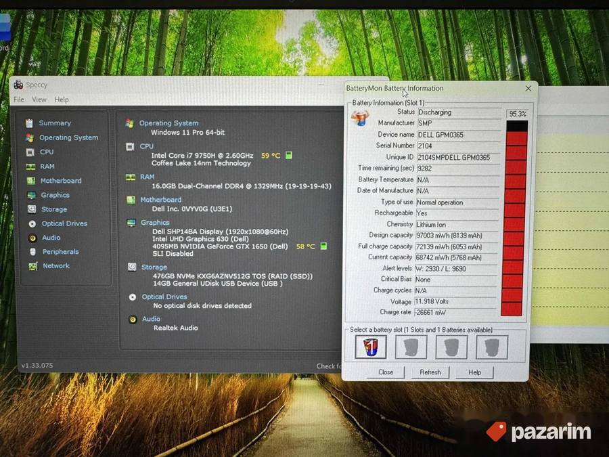The width and height of the screenshot is (609, 457).
Task: Select the second empty battery slot
Action: [411, 347]
